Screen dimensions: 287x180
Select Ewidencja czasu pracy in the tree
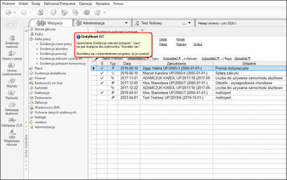56,44
